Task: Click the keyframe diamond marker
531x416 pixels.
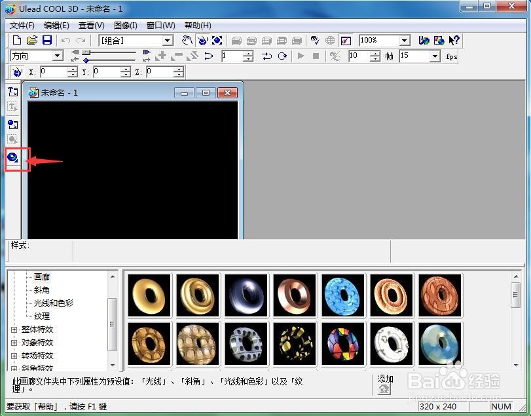Action: coord(86,60)
